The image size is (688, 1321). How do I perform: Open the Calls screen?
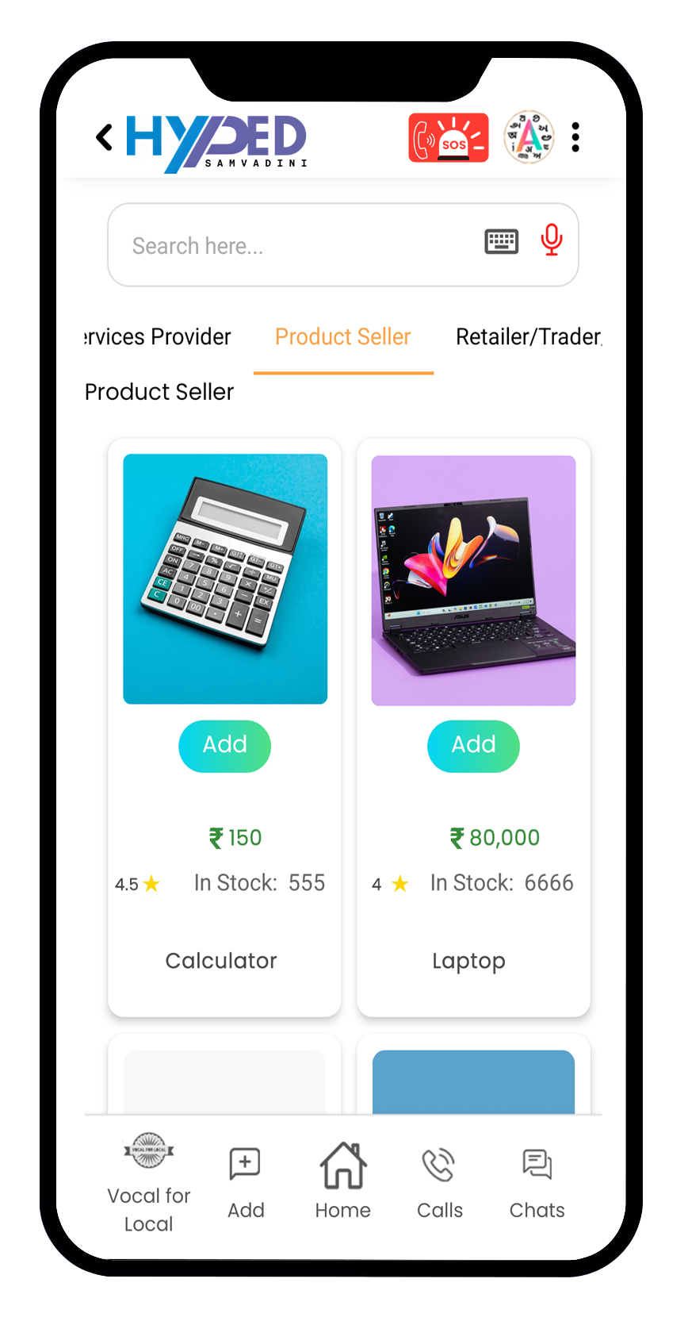pyautogui.click(x=440, y=1183)
